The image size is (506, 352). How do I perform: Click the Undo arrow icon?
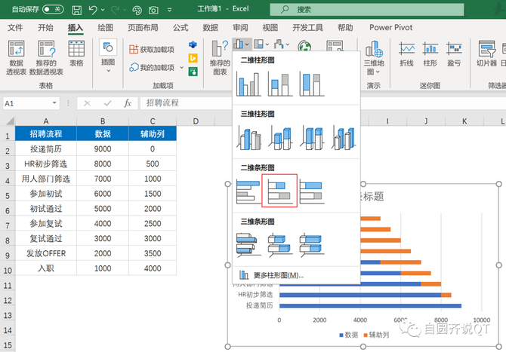click(93, 10)
